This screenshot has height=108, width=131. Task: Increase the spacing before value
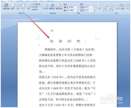pos(94,7)
